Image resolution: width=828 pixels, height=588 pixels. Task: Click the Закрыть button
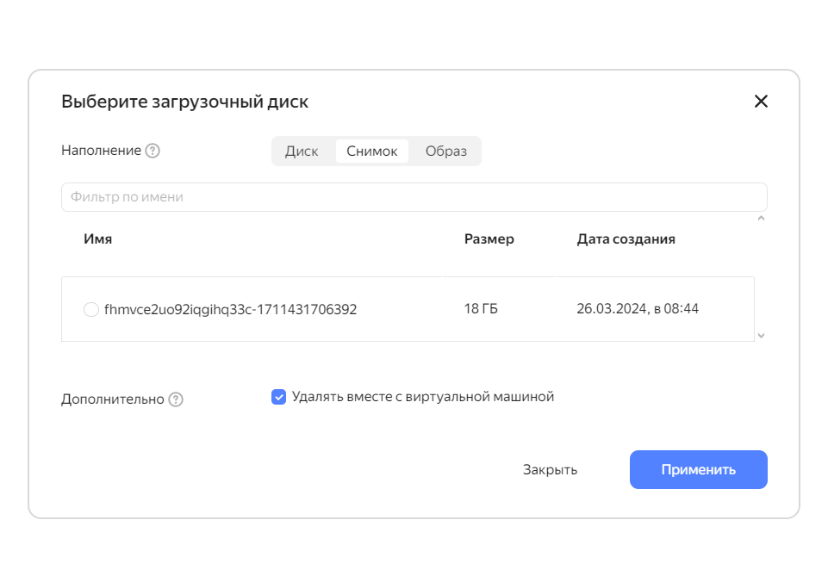tap(550, 470)
